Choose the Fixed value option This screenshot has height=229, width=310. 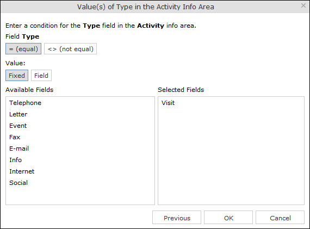point(17,76)
